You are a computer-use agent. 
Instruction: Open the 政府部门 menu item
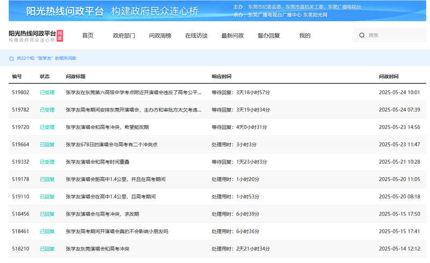click(x=124, y=35)
